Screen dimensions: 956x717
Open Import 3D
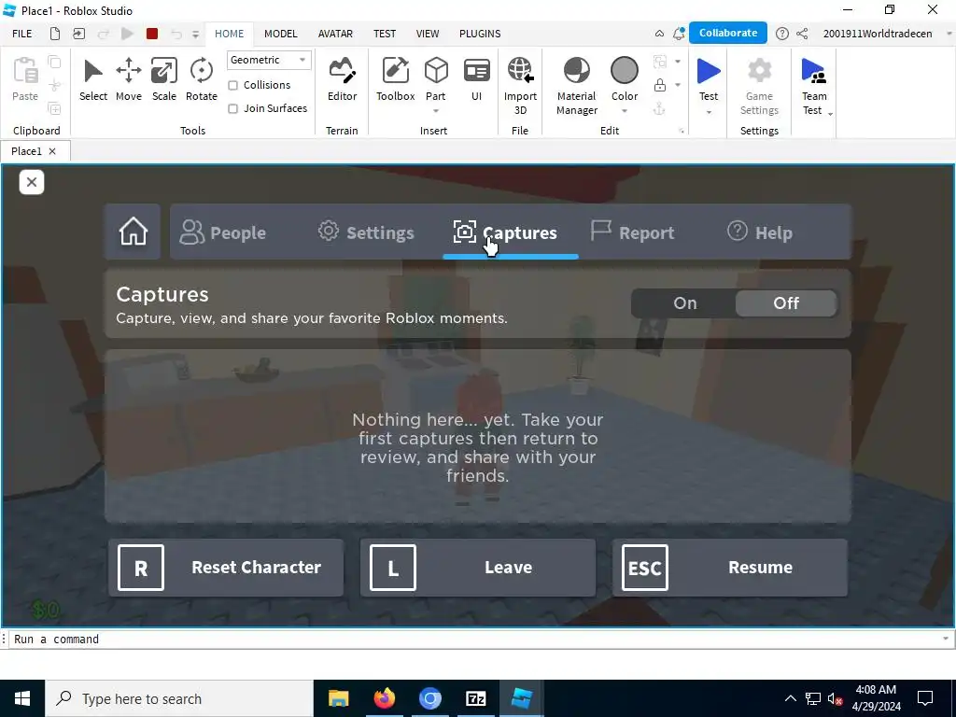pyautogui.click(x=520, y=85)
